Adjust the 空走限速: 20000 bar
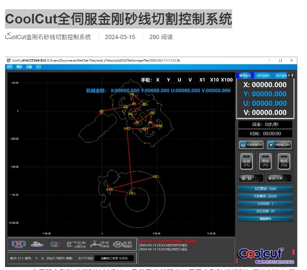Screen dimensions: 307x270 tap(265, 196)
